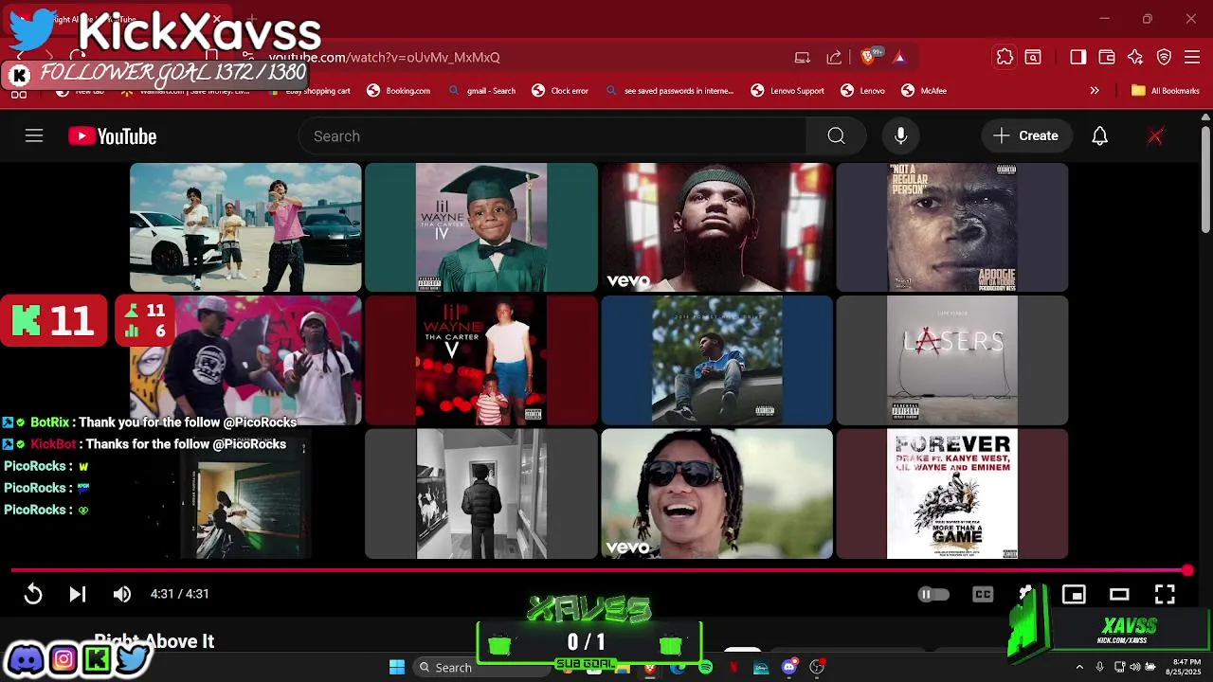
Task: Select the Tha Carter V album thumbnail
Action: [481, 360]
